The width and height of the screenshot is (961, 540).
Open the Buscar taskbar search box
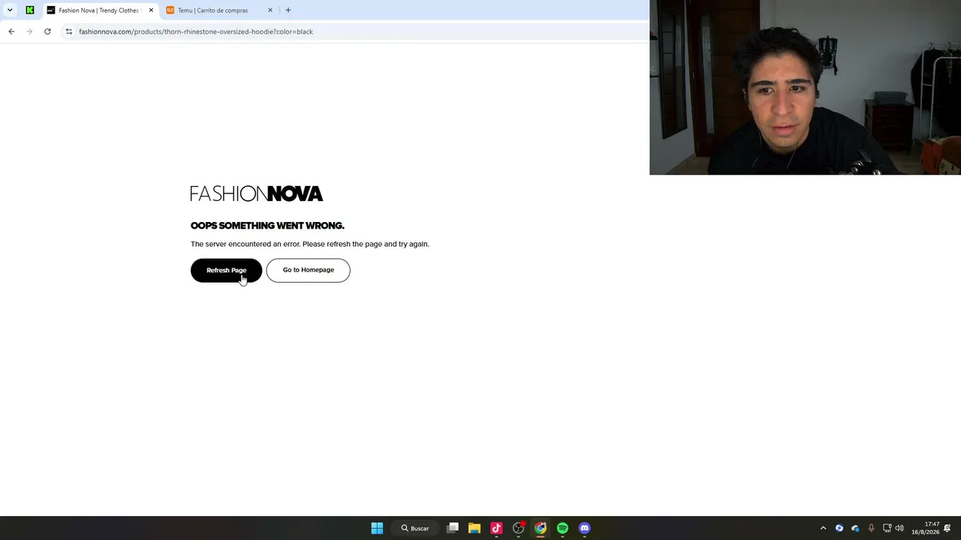(415, 528)
